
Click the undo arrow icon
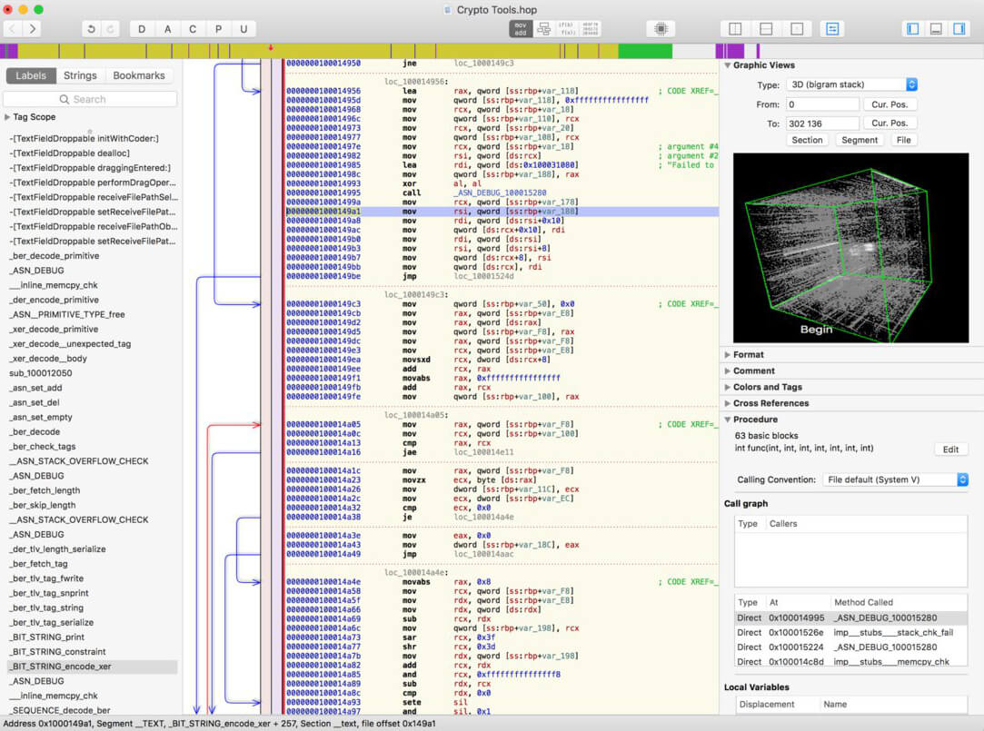pyautogui.click(x=91, y=29)
